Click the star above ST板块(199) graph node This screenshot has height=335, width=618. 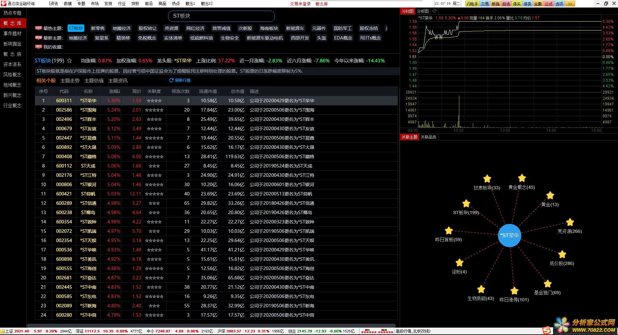pos(466,204)
